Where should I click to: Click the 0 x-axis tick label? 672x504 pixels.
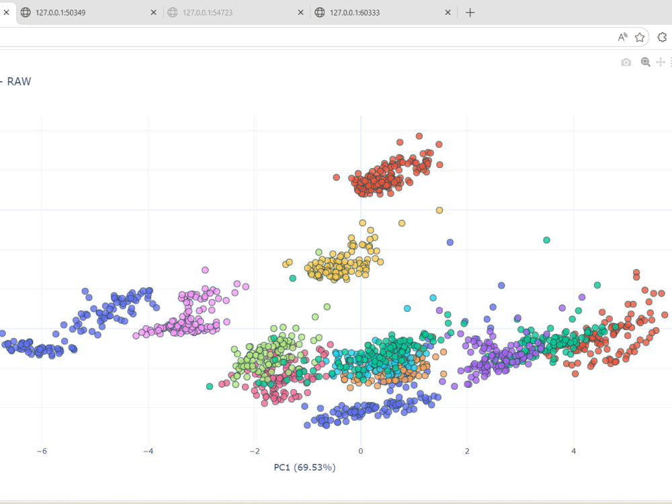(x=361, y=451)
